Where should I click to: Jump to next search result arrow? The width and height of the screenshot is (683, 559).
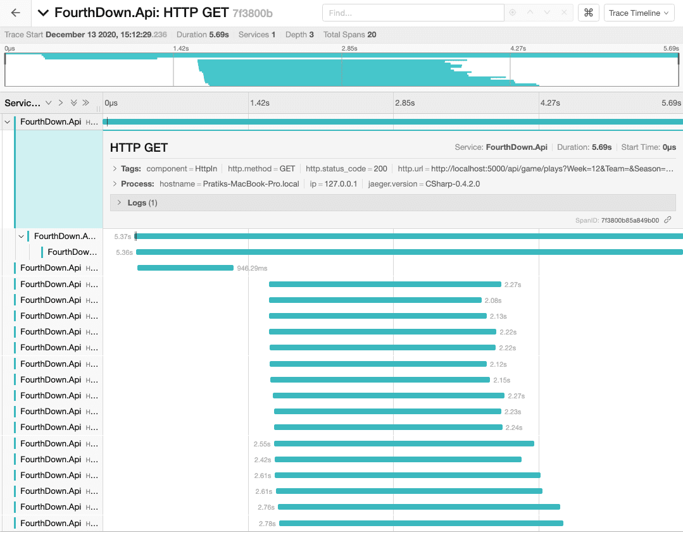coord(547,13)
